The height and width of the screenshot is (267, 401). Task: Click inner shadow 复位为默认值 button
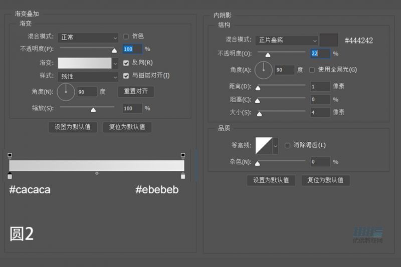coord(325,180)
